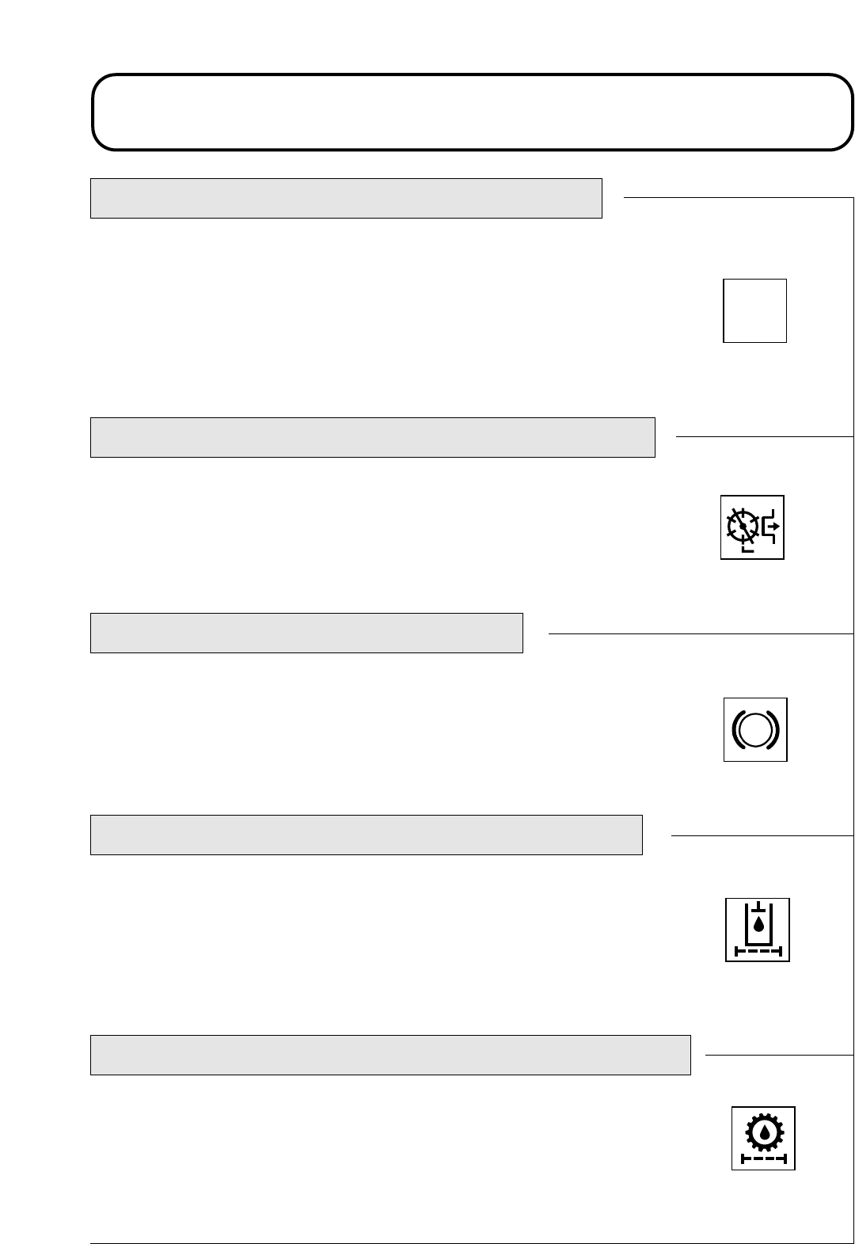The height and width of the screenshot is (1244, 855).
Task: Click the shortest gray header bar
Action: click(x=306, y=633)
